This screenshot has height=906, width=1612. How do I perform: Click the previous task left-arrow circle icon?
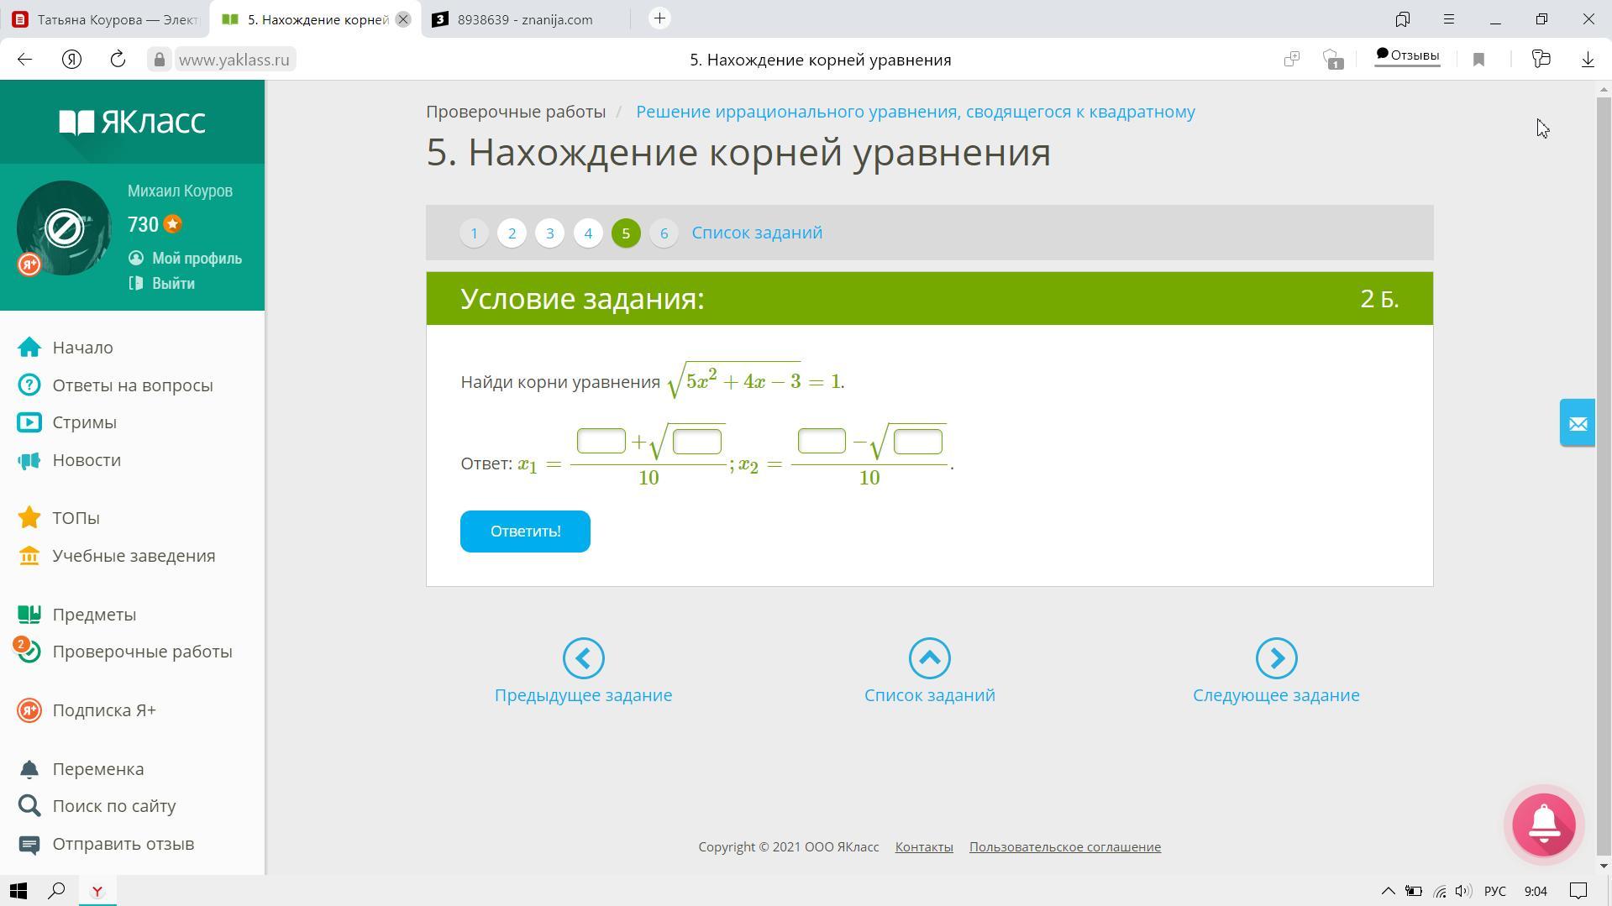[x=584, y=658]
